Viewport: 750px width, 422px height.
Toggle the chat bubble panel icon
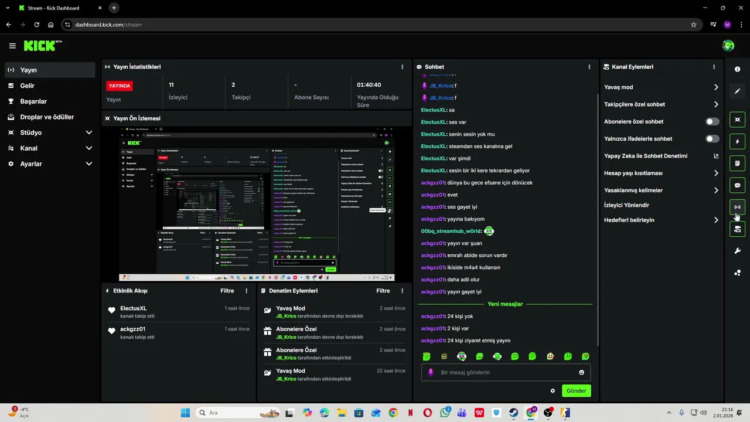point(737,185)
